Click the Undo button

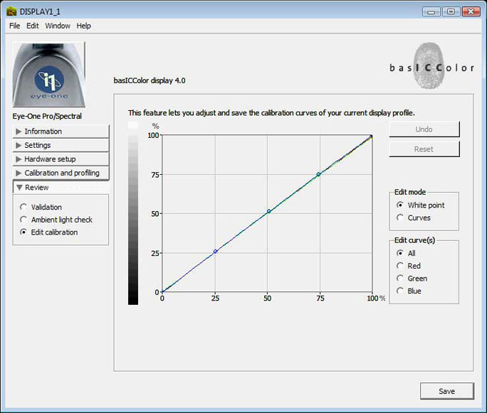424,129
